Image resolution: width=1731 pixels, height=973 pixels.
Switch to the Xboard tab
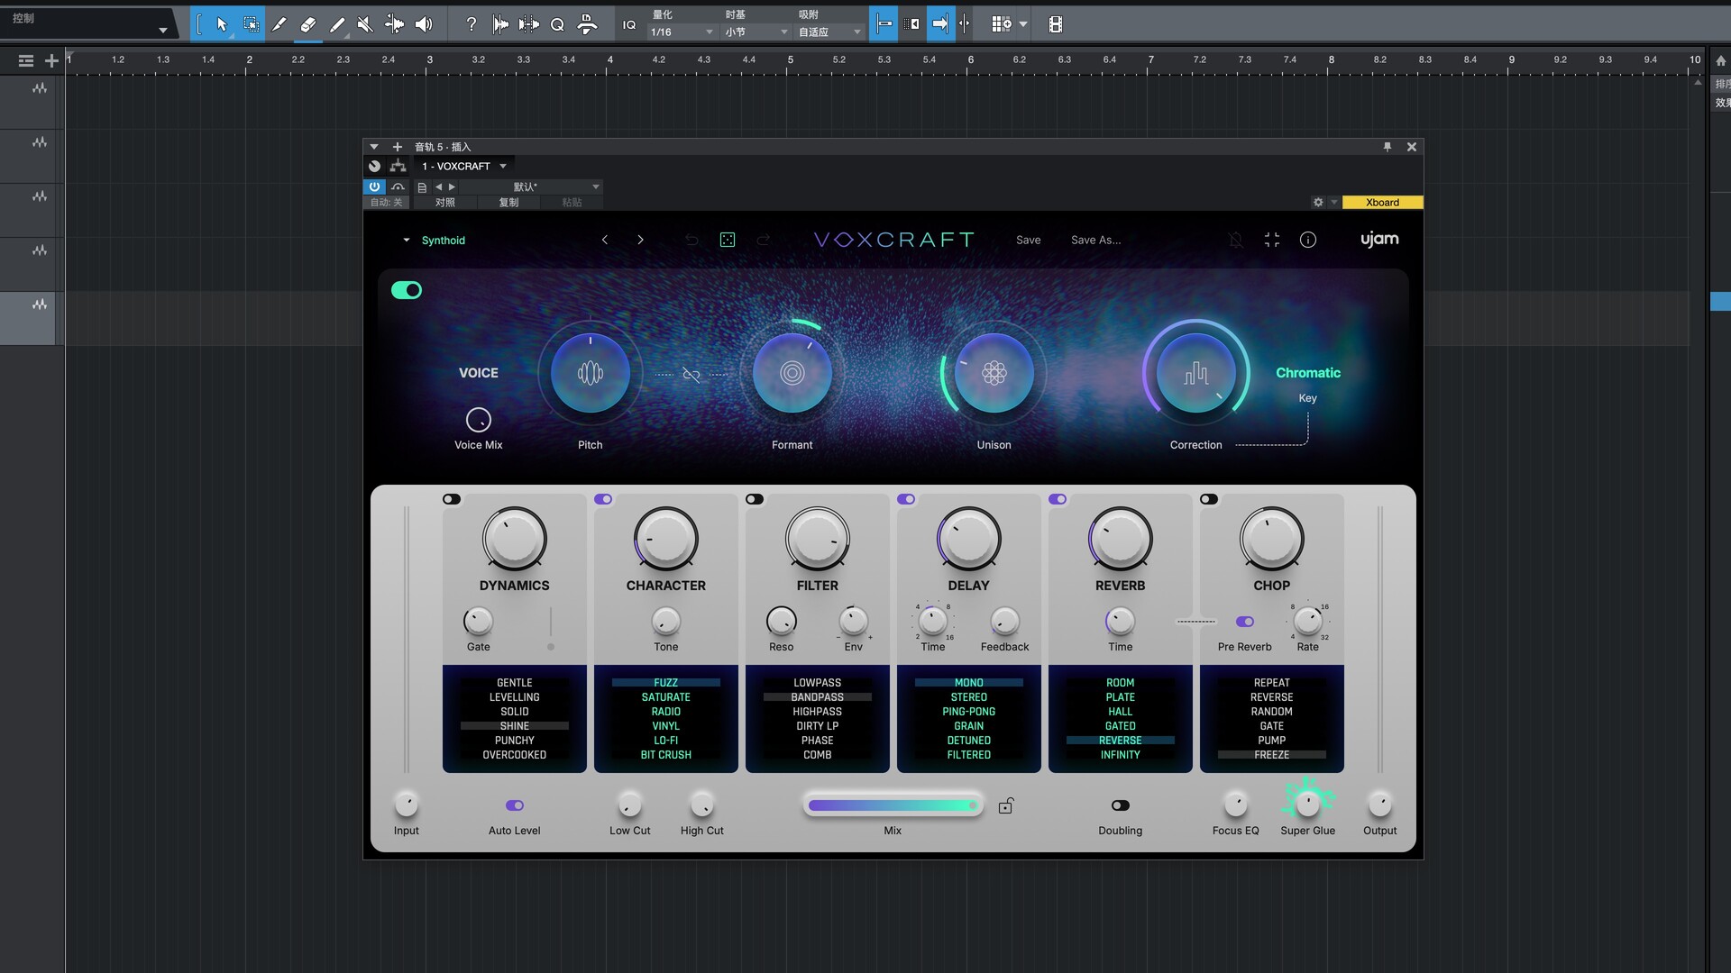pos(1382,203)
